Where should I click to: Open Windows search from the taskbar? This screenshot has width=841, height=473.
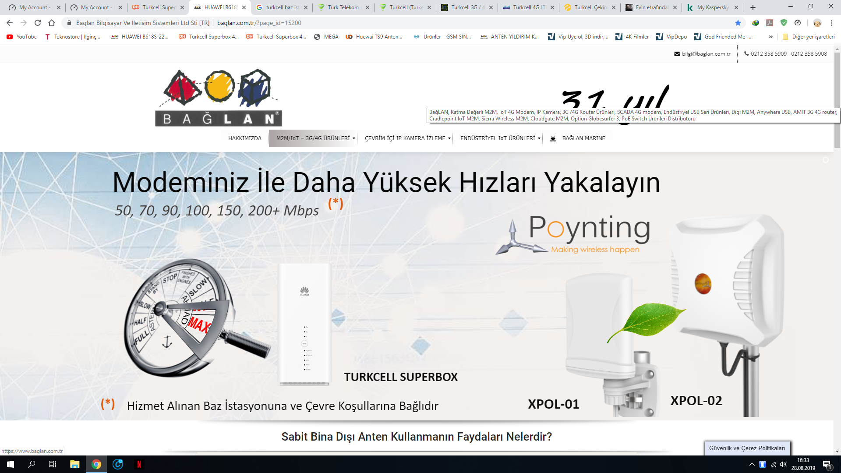[x=32, y=464]
